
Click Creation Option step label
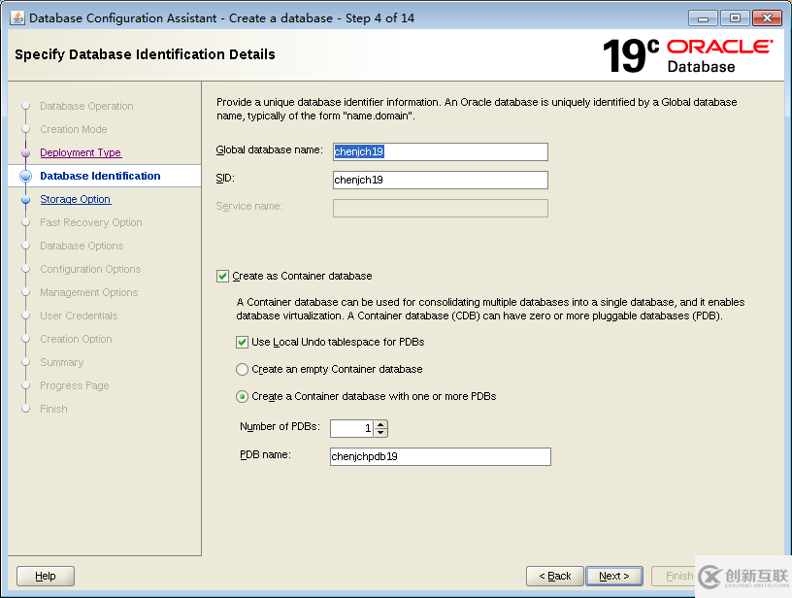point(76,339)
